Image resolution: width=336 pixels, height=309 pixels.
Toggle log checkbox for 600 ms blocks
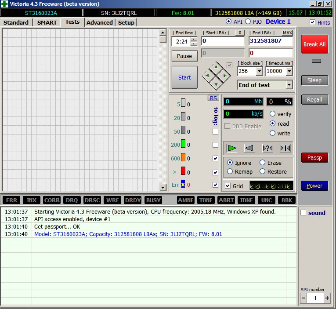point(215,158)
